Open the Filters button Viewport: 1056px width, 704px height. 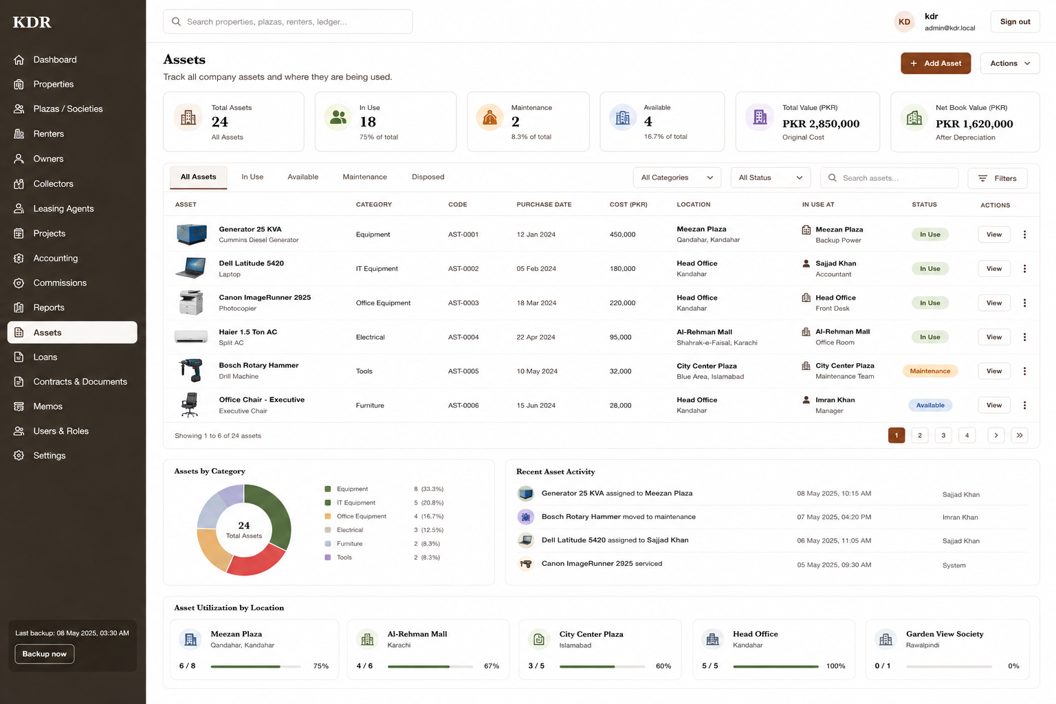click(x=998, y=179)
